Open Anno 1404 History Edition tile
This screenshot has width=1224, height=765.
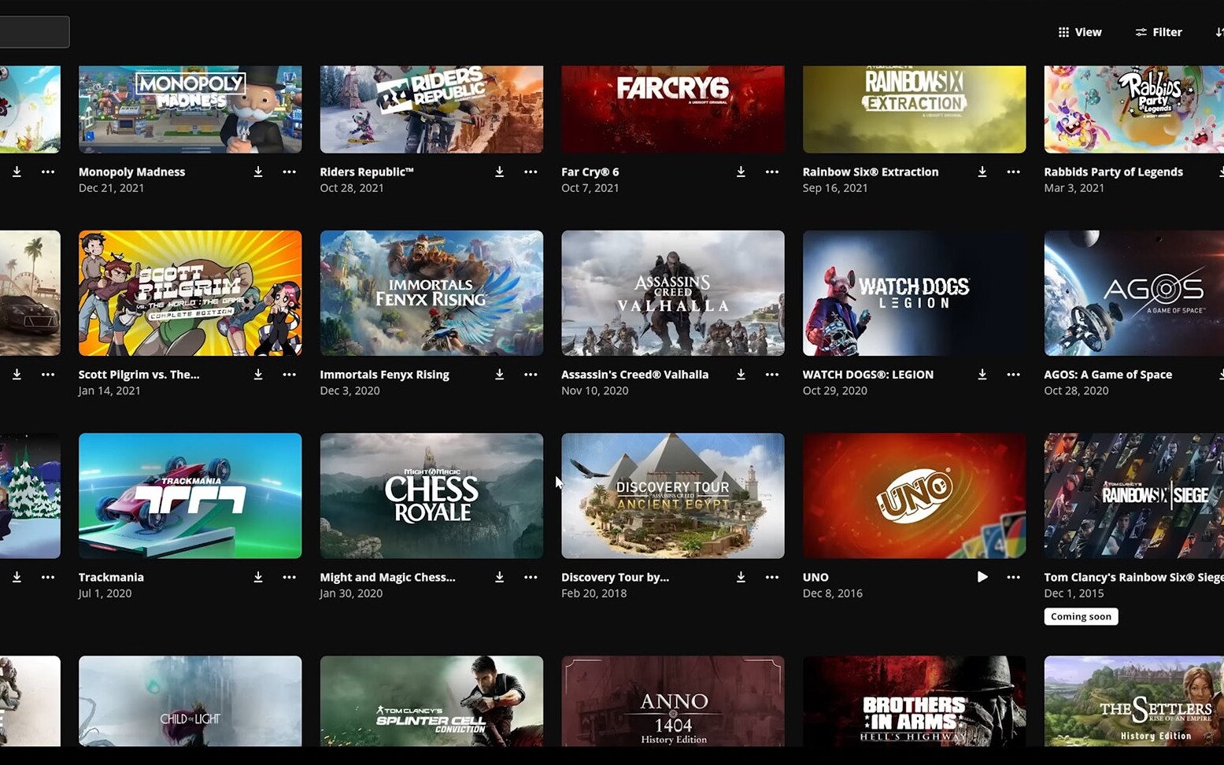pos(672,700)
